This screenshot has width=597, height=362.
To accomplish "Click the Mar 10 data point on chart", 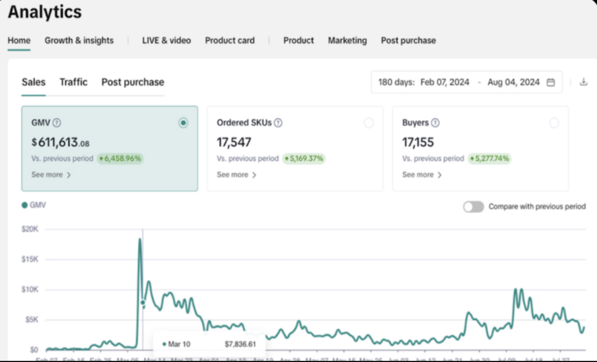I will 143,302.
